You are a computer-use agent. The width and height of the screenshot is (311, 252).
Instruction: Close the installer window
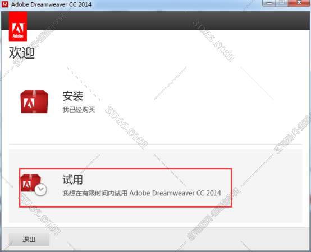[299, 3]
